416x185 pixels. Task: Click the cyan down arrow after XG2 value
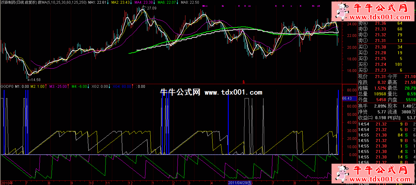tap(110, 87)
